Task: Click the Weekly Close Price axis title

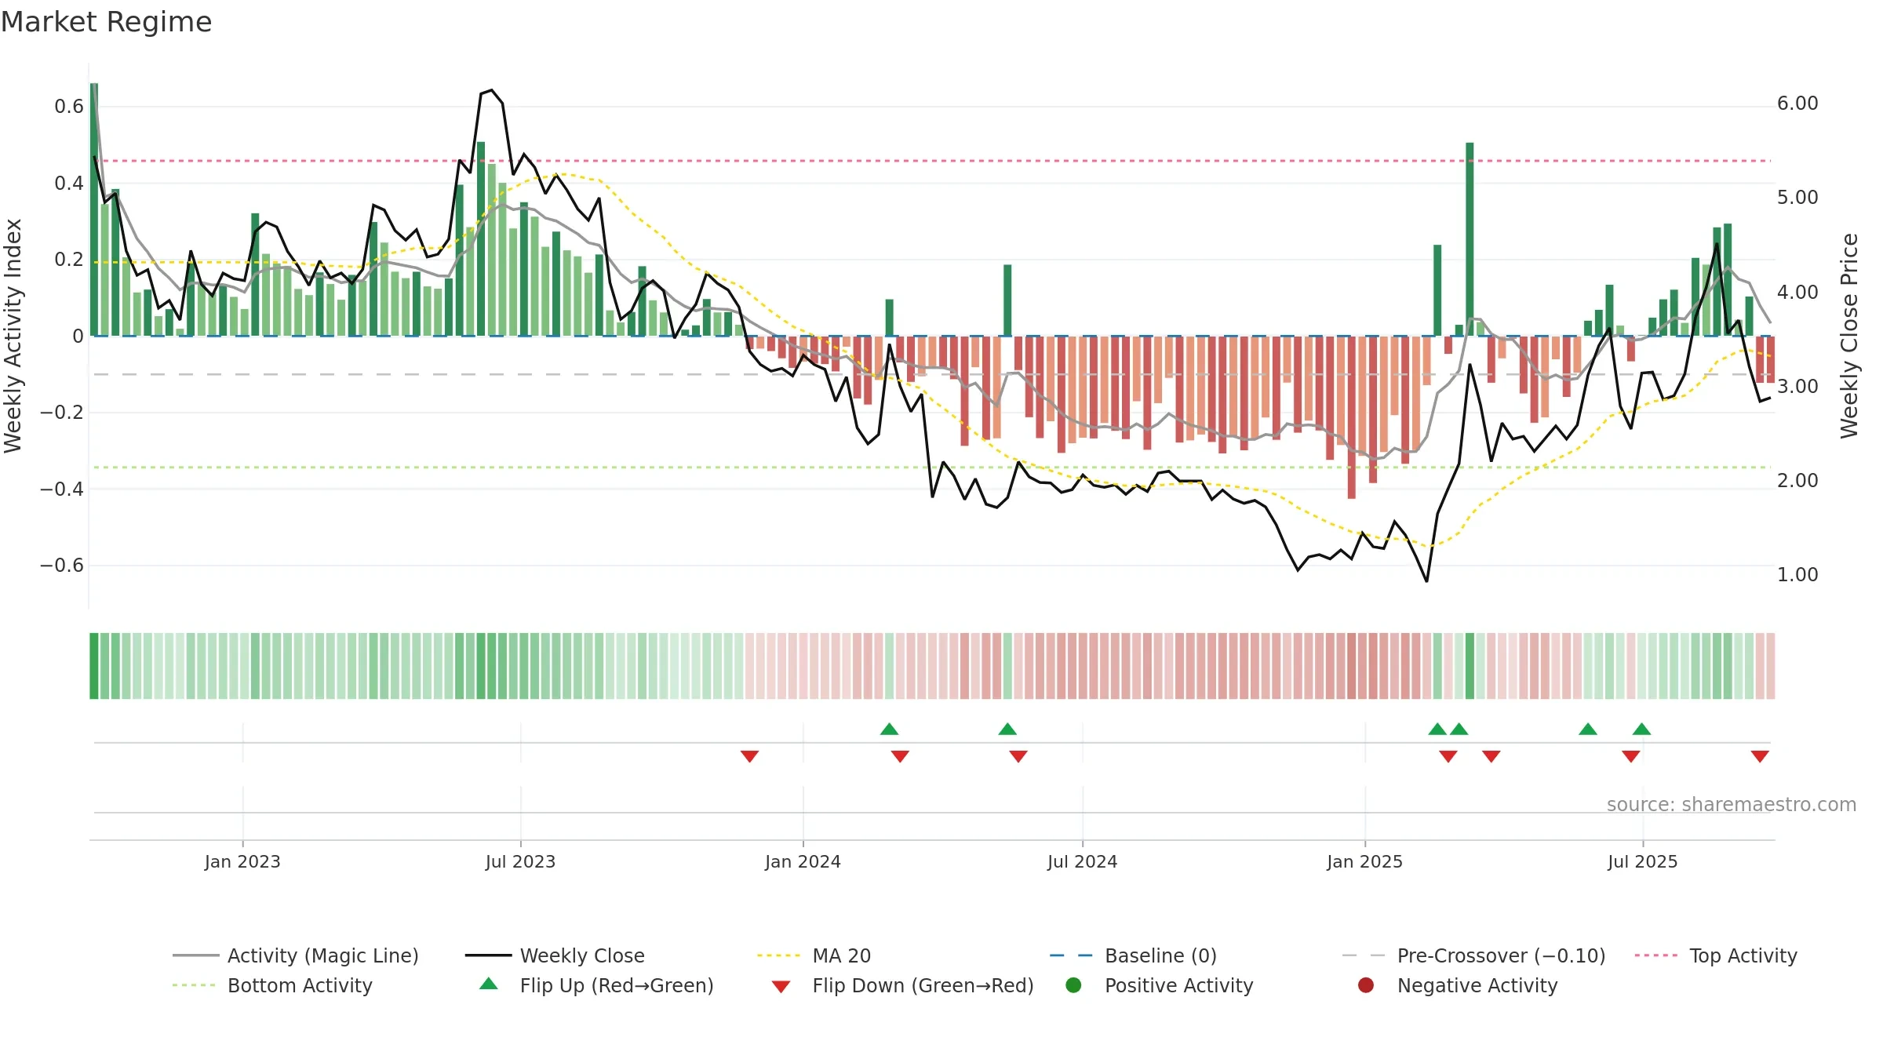Action: click(1849, 336)
